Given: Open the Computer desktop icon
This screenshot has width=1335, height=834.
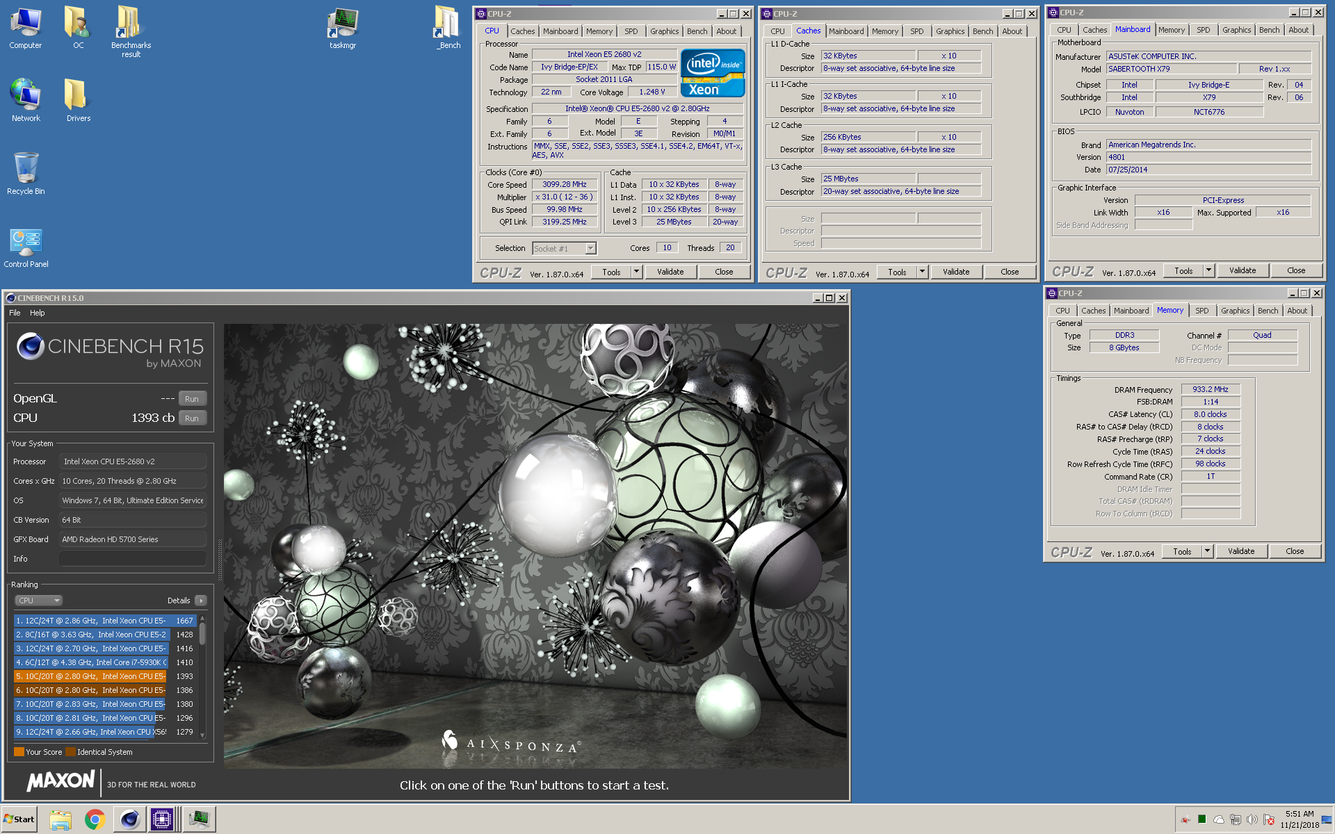Looking at the screenshot, I should [26, 28].
